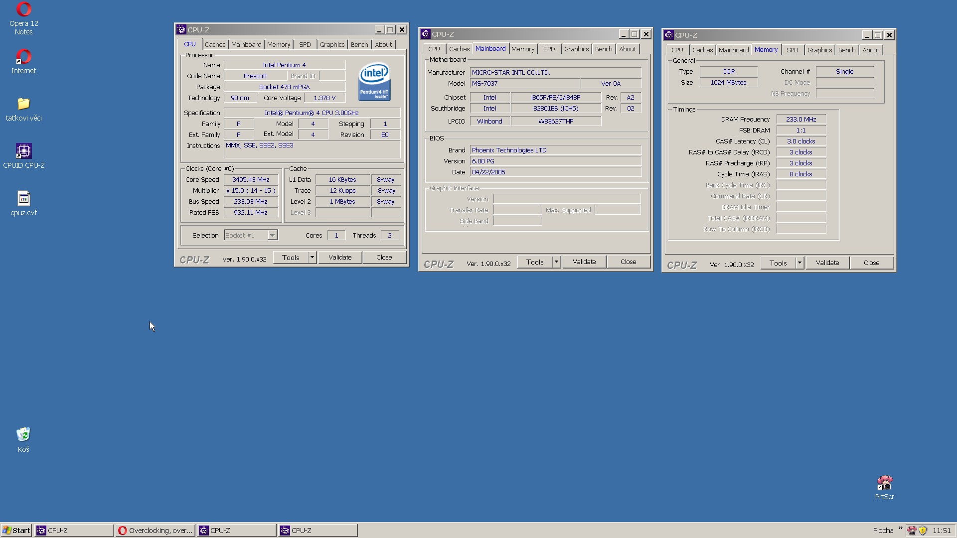Show hidden Plocha toolbar items chevron
Image resolution: width=957 pixels, height=538 pixels.
tap(901, 529)
